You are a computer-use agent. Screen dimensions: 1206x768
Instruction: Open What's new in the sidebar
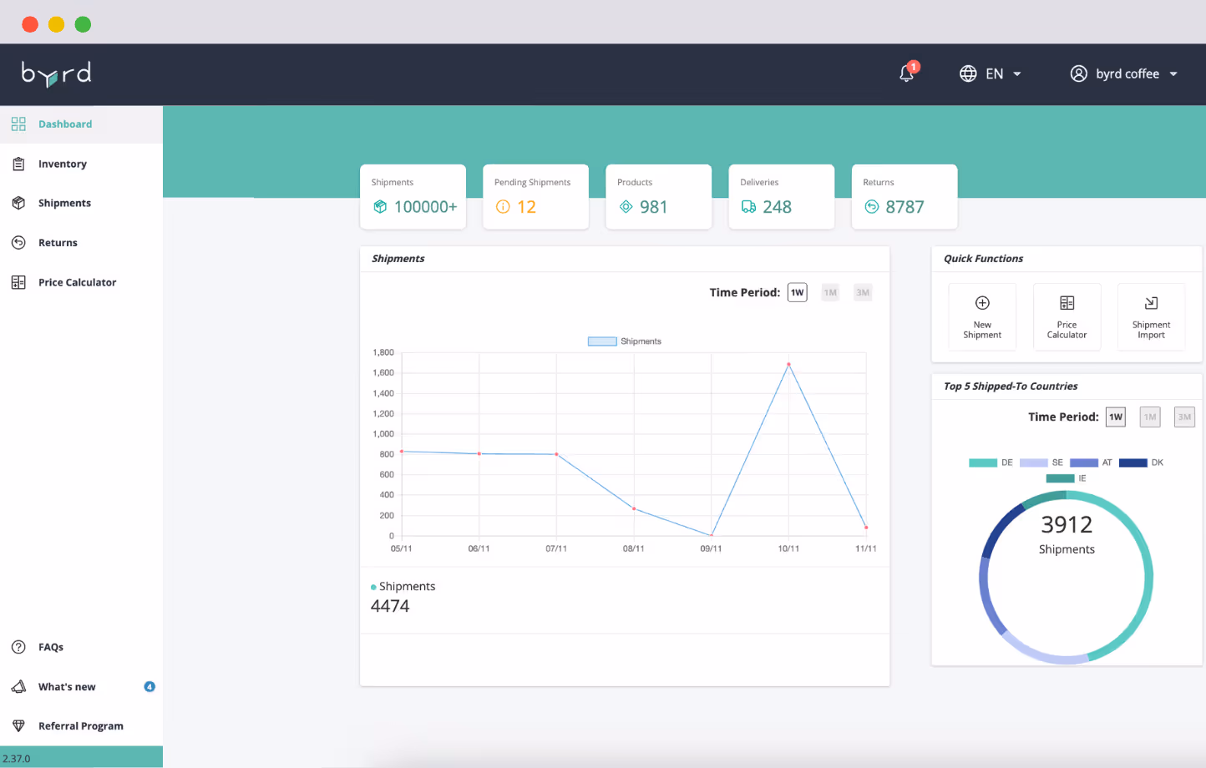[x=81, y=686]
